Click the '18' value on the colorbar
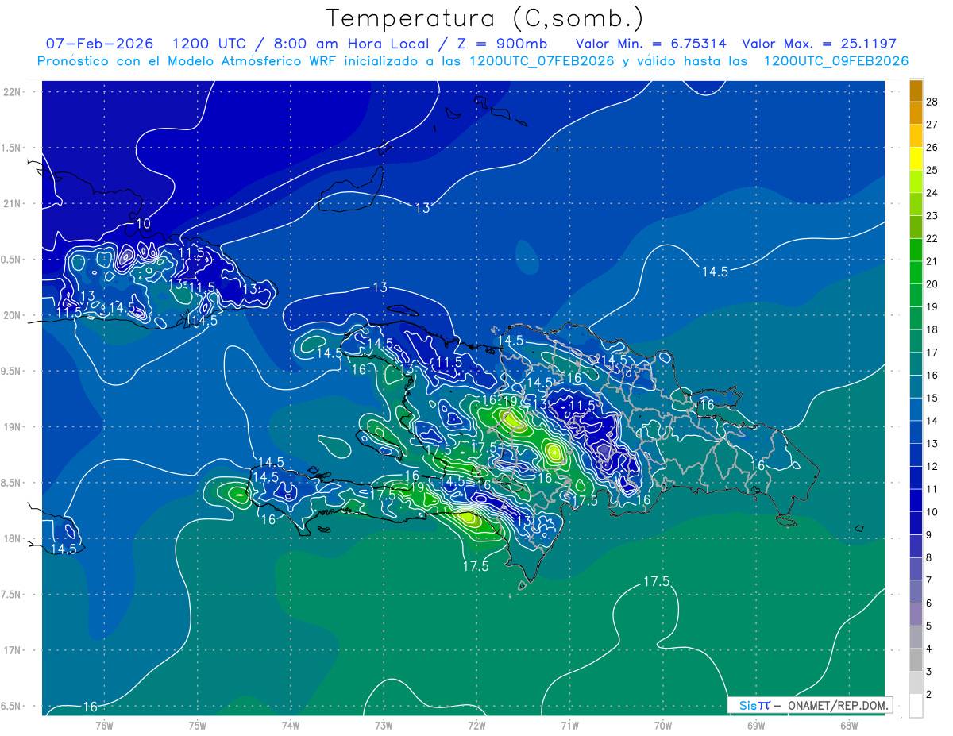953x736 pixels. 932,329
